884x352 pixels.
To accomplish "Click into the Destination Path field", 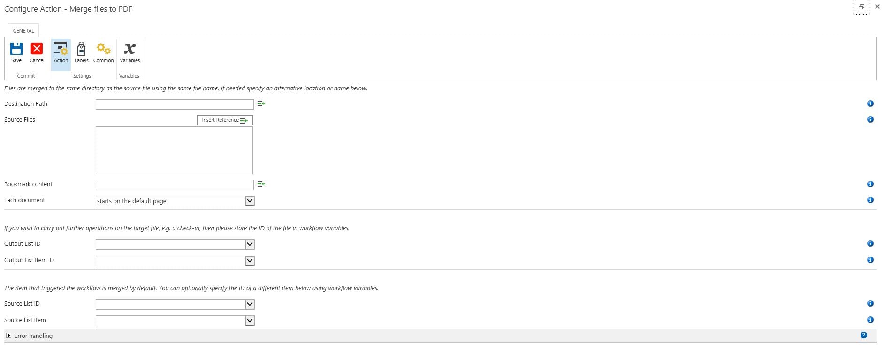I will pyautogui.click(x=175, y=104).
